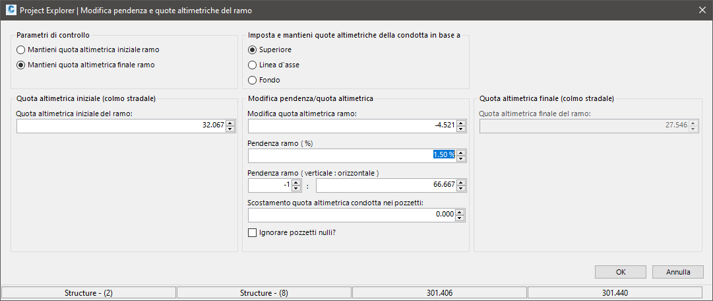
Task: Click the Pendenza ramo percent field
Action: (x=350, y=155)
